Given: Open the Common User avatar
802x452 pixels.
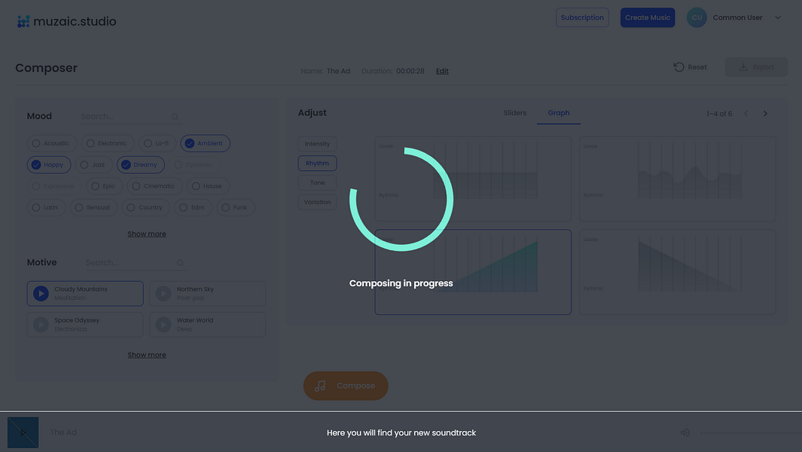Looking at the screenshot, I should click(x=696, y=17).
